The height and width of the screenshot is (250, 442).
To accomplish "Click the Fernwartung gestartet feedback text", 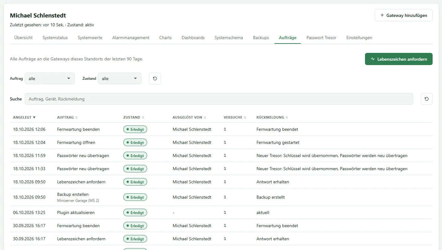I will 278,142.
